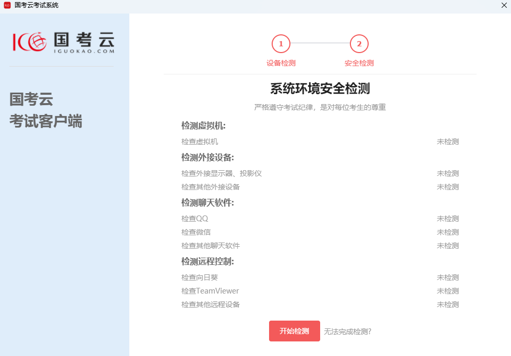Click the 设备检测 step label
511x356 pixels.
(281, 63)
